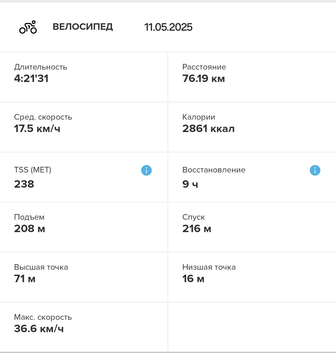Click the Высшая точка 71 м value
The image size is (336, 353).
point(25,279)
